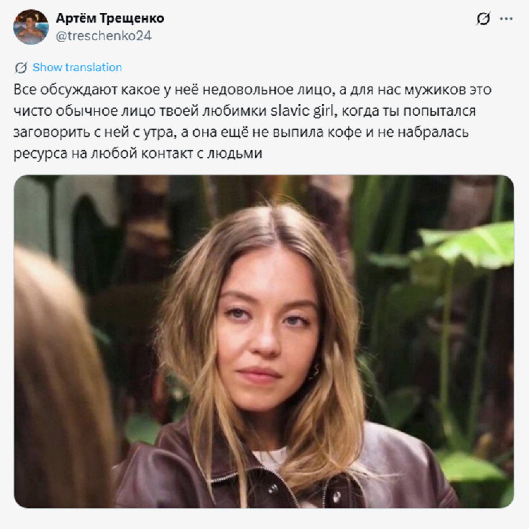This screenshot has height=529, width=529.
Task: Open the Артём Трещенко display name
Action: (x=110, y=18)
